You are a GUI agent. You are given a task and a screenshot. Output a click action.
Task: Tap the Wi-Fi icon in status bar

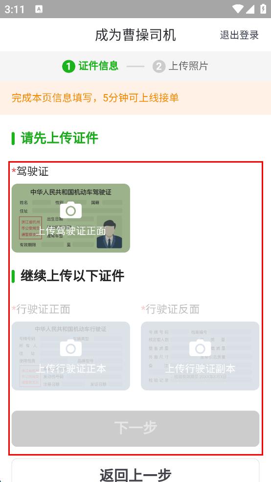(238, 9)
